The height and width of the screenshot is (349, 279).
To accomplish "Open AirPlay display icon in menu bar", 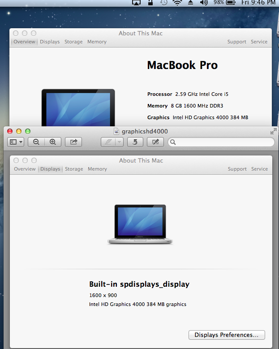I will pos(137,2).
